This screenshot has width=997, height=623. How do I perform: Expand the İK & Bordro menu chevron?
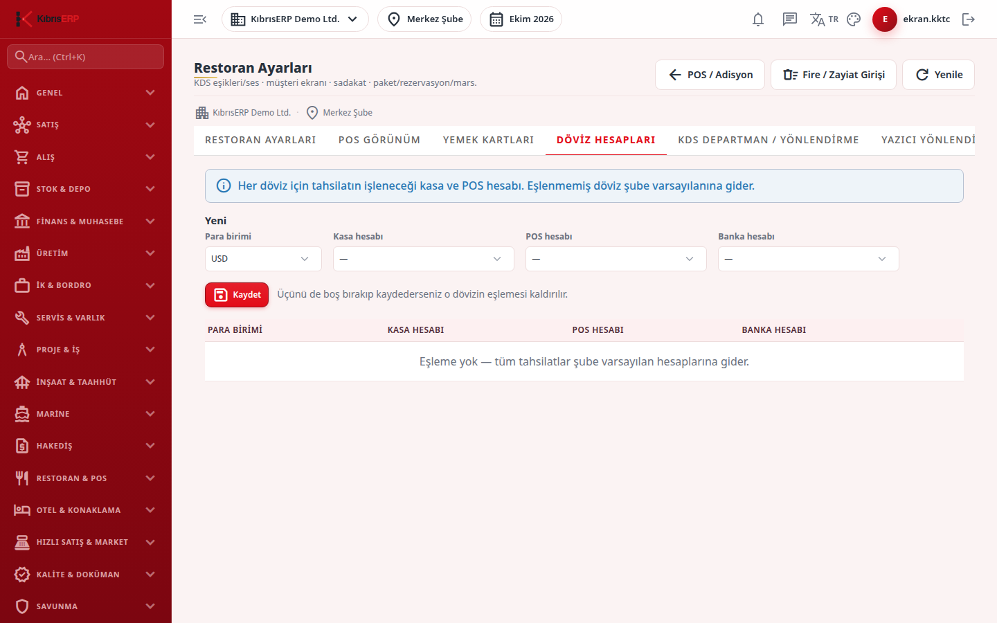point(150,285)
